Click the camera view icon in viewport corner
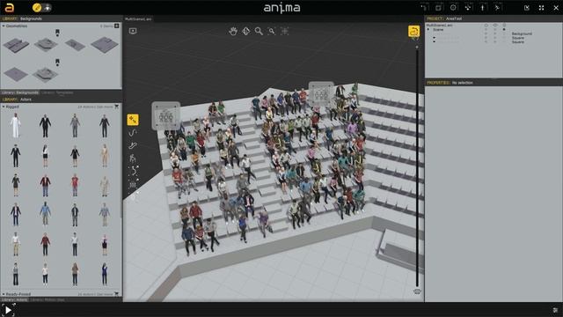 pos(133,31)
